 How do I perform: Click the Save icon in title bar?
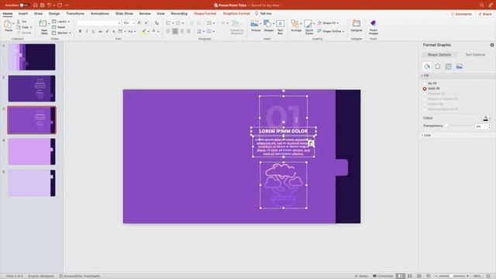click(43, 5)
